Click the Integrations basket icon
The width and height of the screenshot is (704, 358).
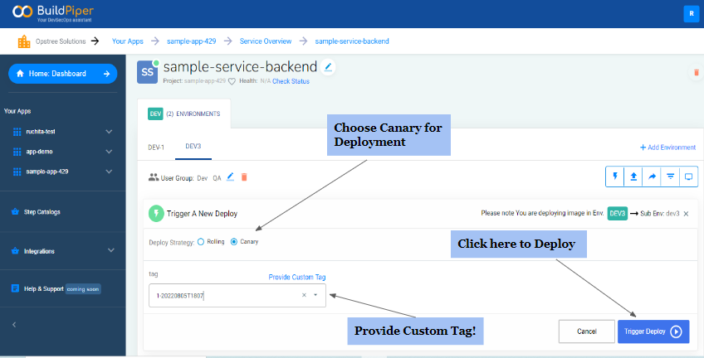(x=15, y=251)
